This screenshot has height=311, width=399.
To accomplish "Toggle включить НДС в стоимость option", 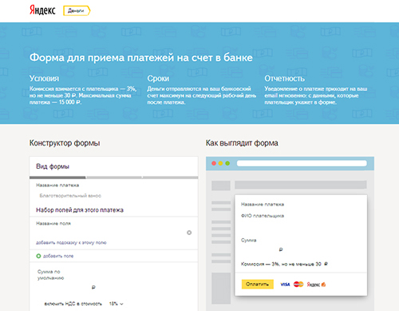I will pos(73,304).
